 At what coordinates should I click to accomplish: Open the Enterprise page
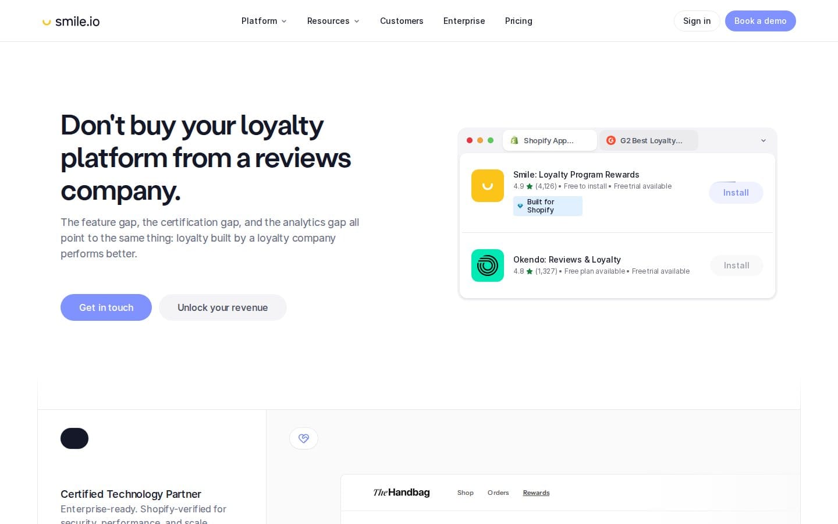464,21
